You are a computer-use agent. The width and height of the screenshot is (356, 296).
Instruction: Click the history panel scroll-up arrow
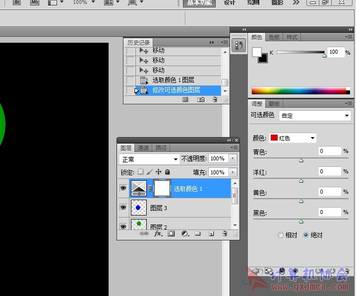pyautogui.click(x=225, y=52)
